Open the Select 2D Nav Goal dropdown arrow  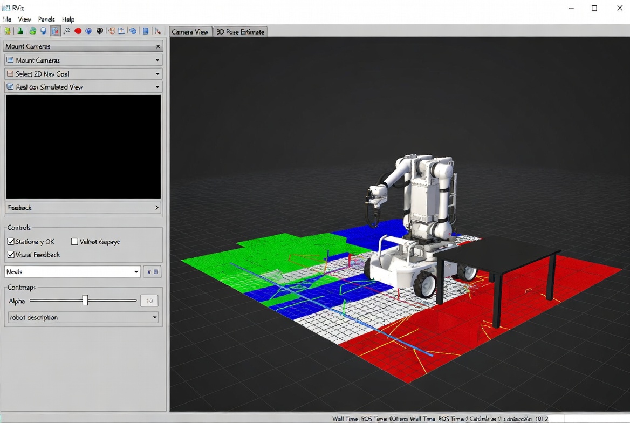(157, 74)
